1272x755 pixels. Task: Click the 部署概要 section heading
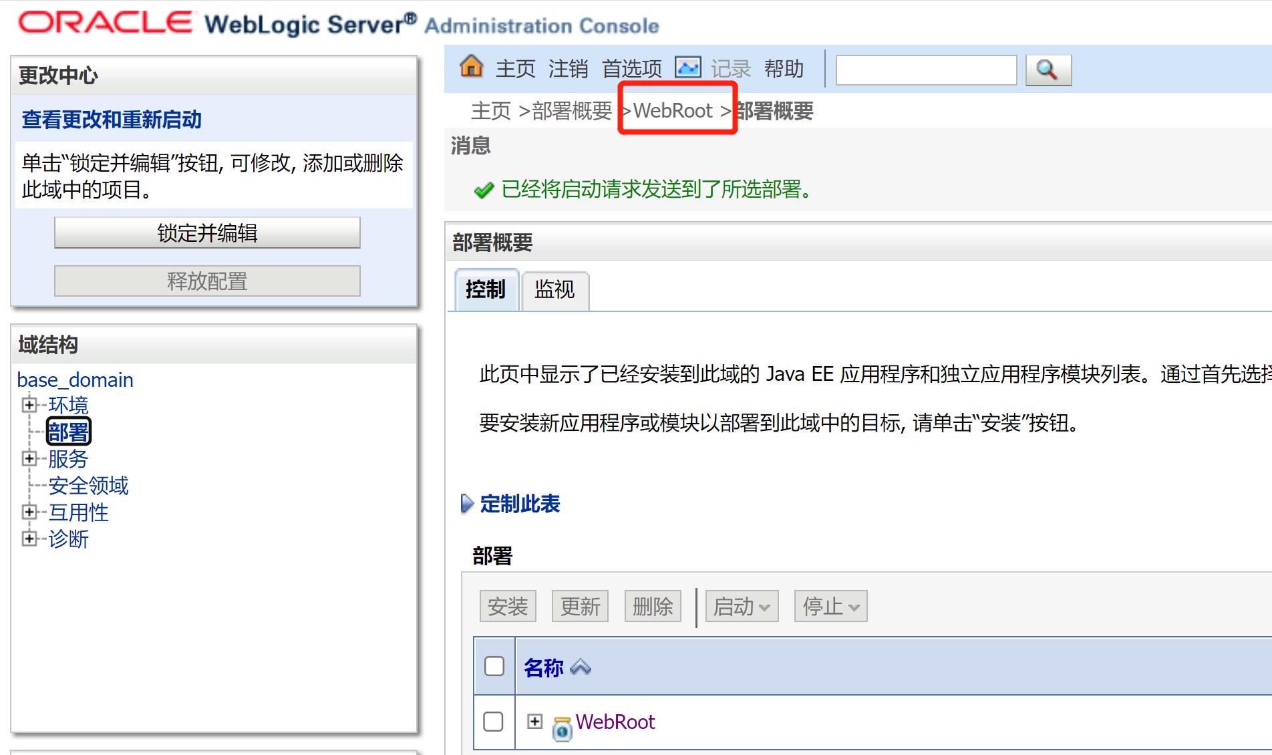[x=492, y=242]
